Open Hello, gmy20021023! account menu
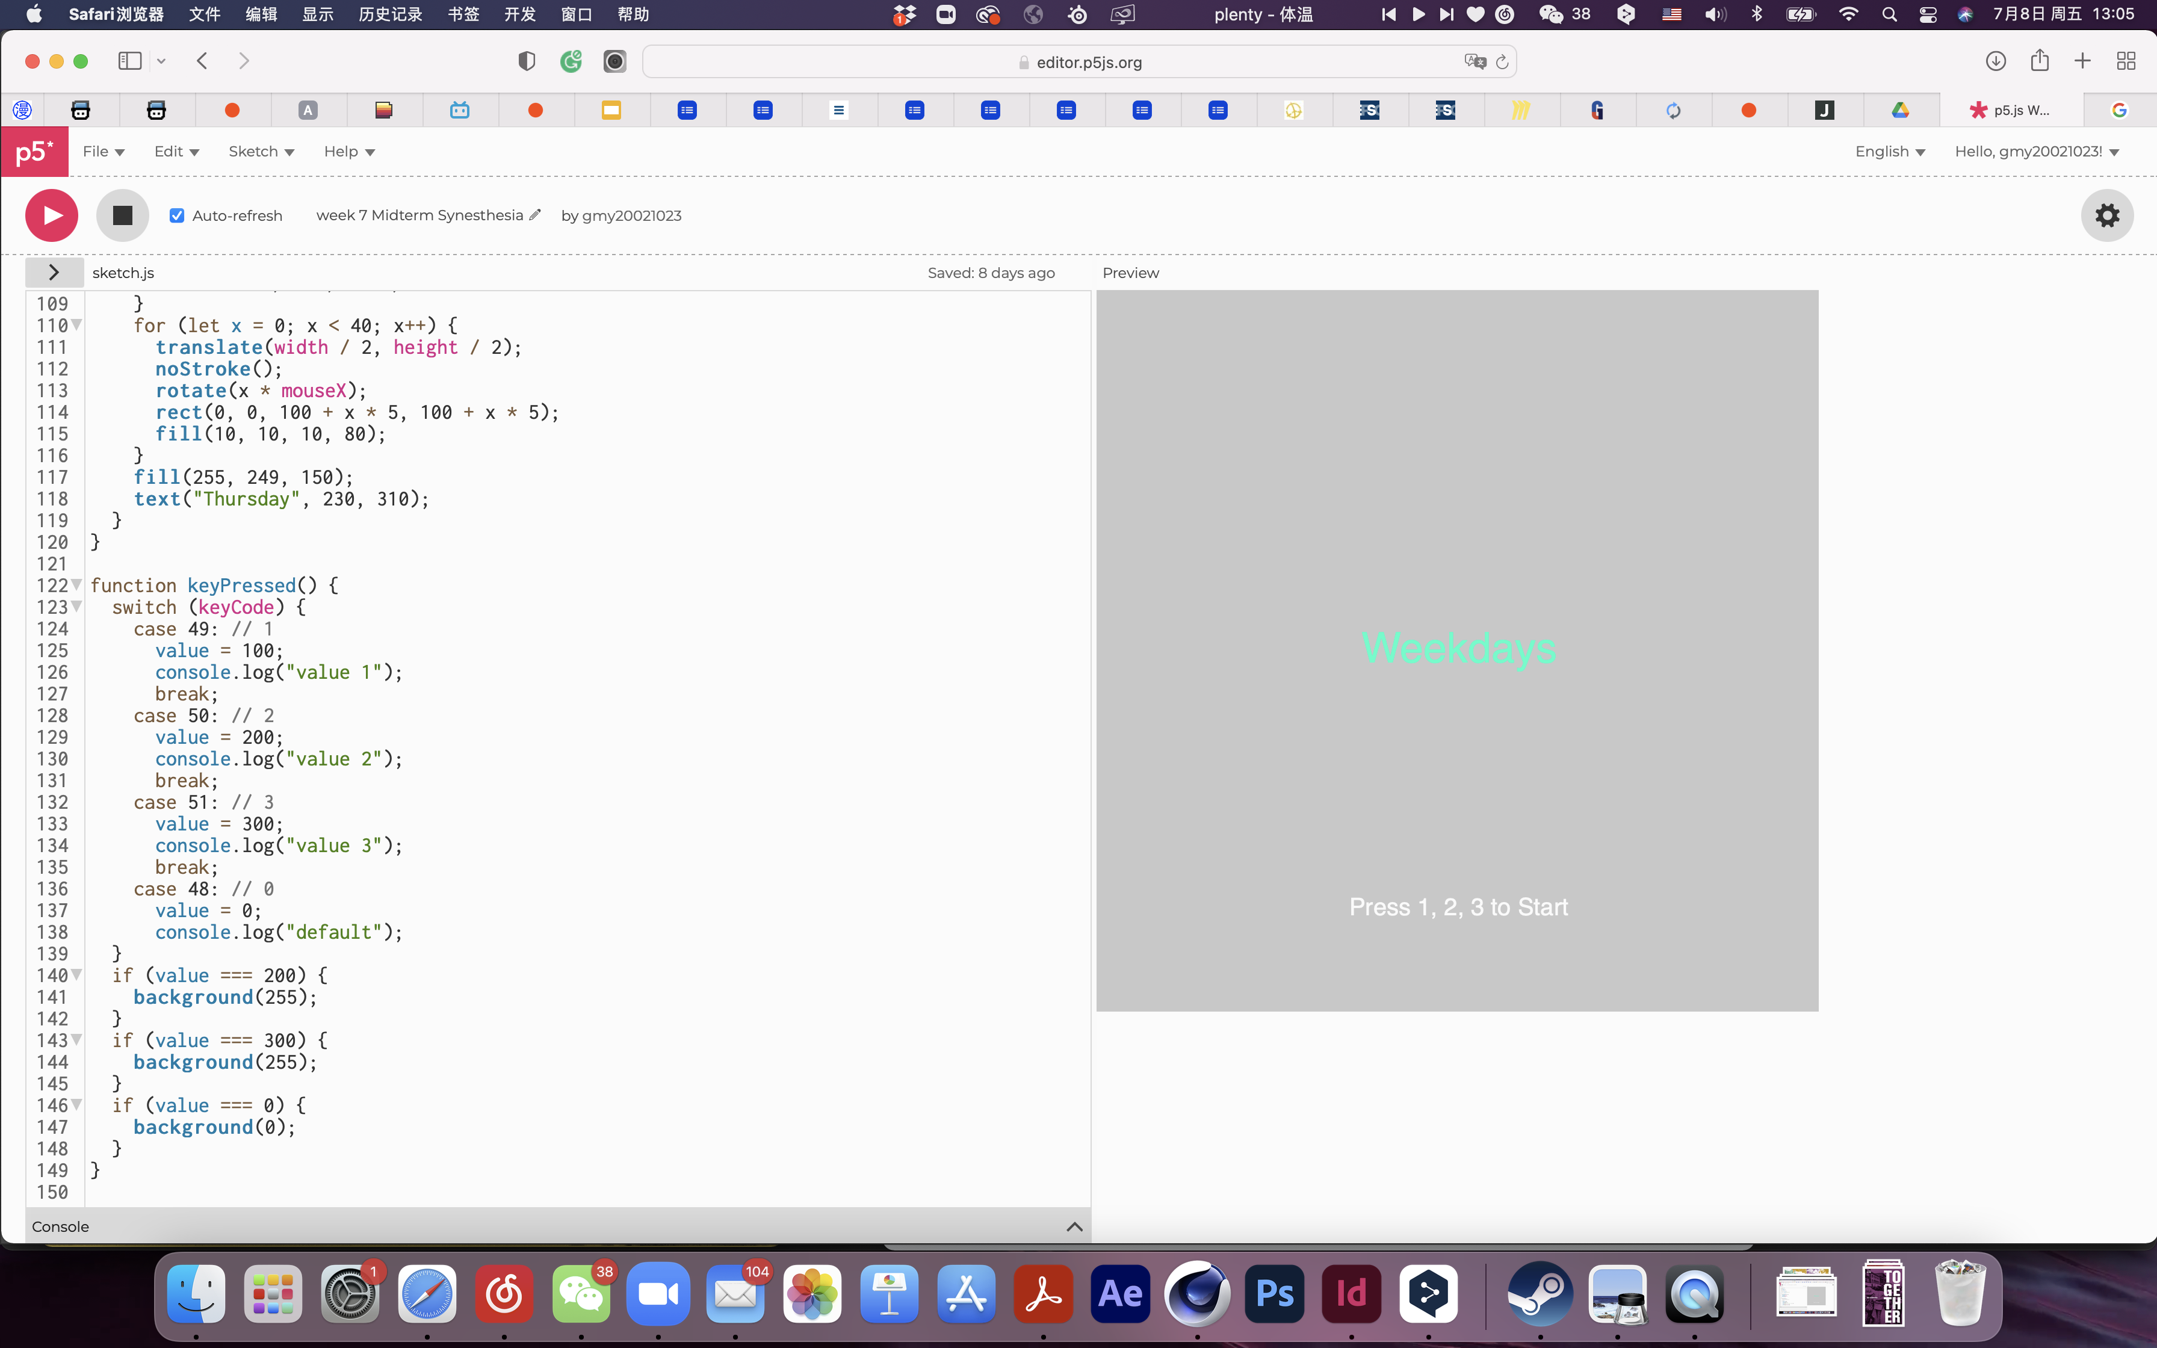The height and width of the screenshot is (1348, 2157). pos(2036,152)
